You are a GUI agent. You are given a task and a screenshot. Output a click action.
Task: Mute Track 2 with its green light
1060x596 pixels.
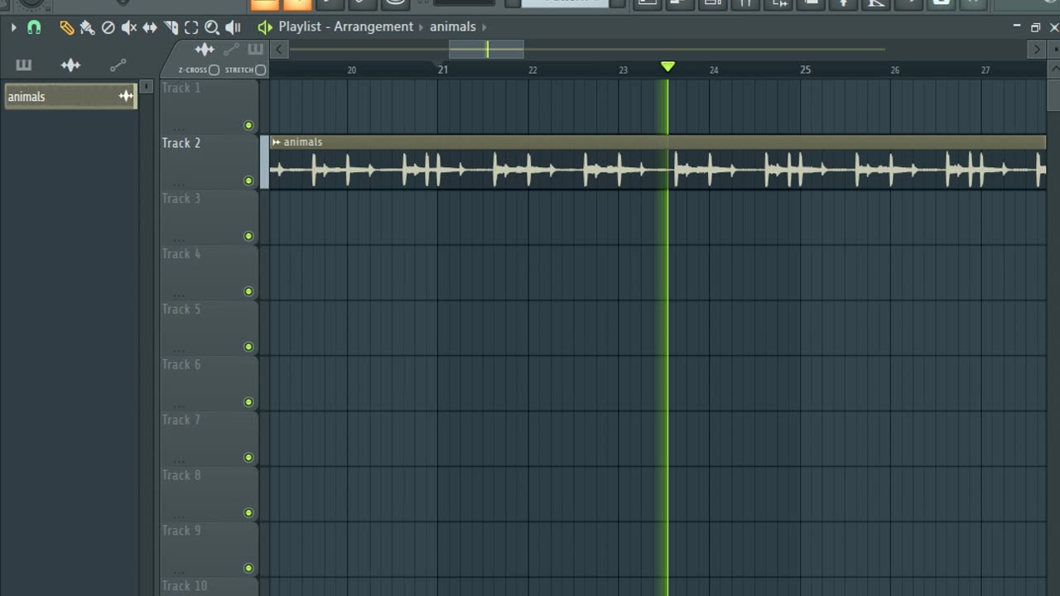[x=248, y=180]
